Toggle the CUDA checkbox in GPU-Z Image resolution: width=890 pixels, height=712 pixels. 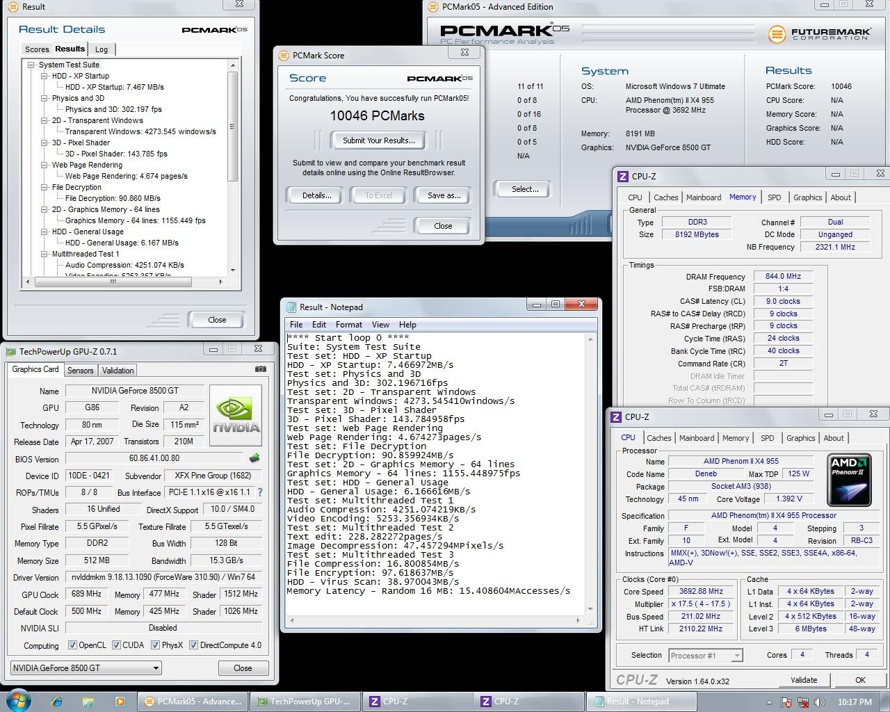tap(116, 645)
